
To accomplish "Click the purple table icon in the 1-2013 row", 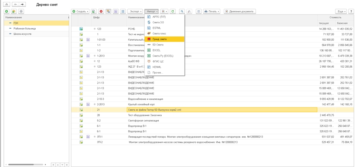I will coord(88,56).
